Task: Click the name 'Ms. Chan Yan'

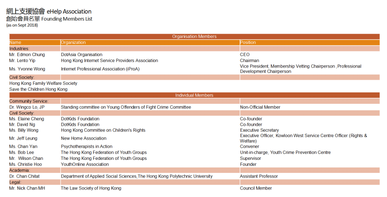Action: (x=23, y=146)
